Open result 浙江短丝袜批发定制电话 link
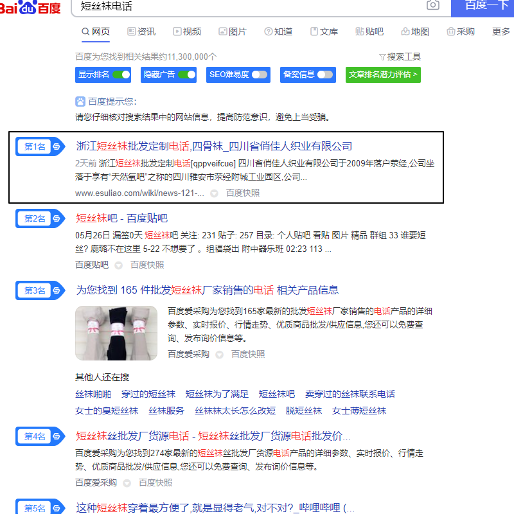Image resolution: width=514 pixels, height=514 pixels. (x=214, y=146)
